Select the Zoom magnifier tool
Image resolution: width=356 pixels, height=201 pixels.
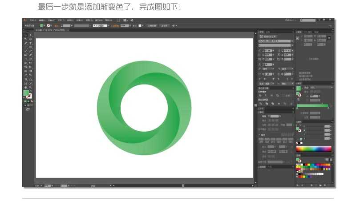(30, 87)
